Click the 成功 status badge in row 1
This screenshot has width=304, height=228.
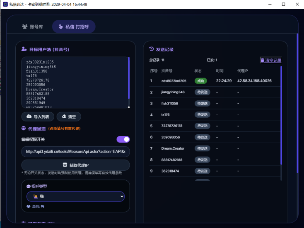click(200, 81)
